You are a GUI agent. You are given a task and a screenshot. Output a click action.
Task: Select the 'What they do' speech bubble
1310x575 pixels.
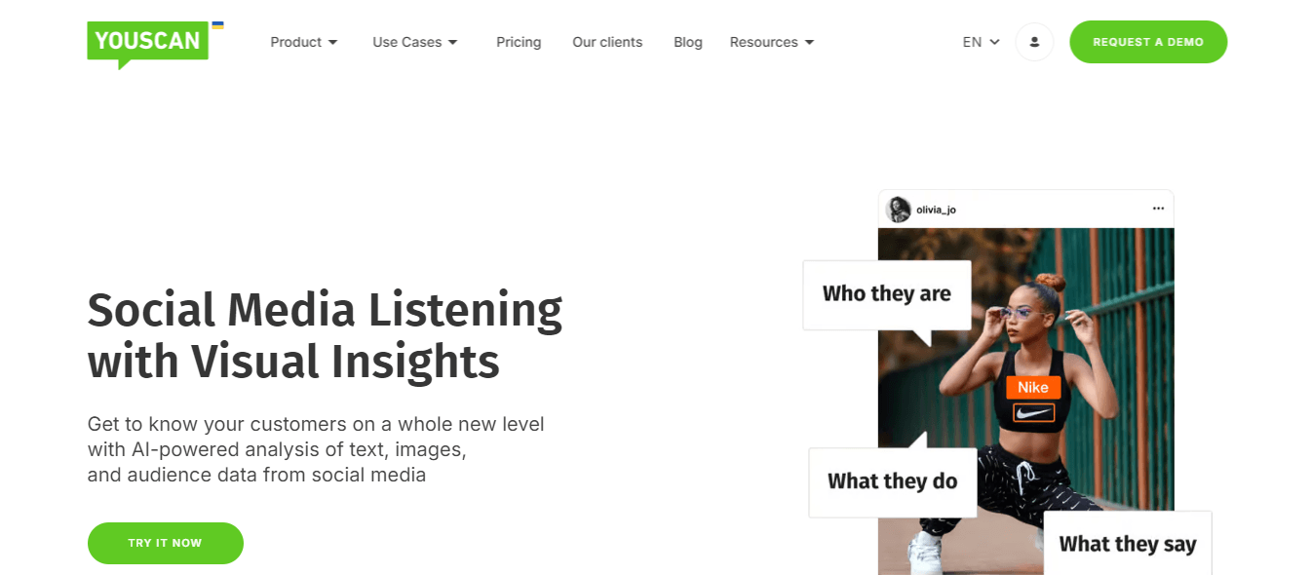tap(893, 481)
